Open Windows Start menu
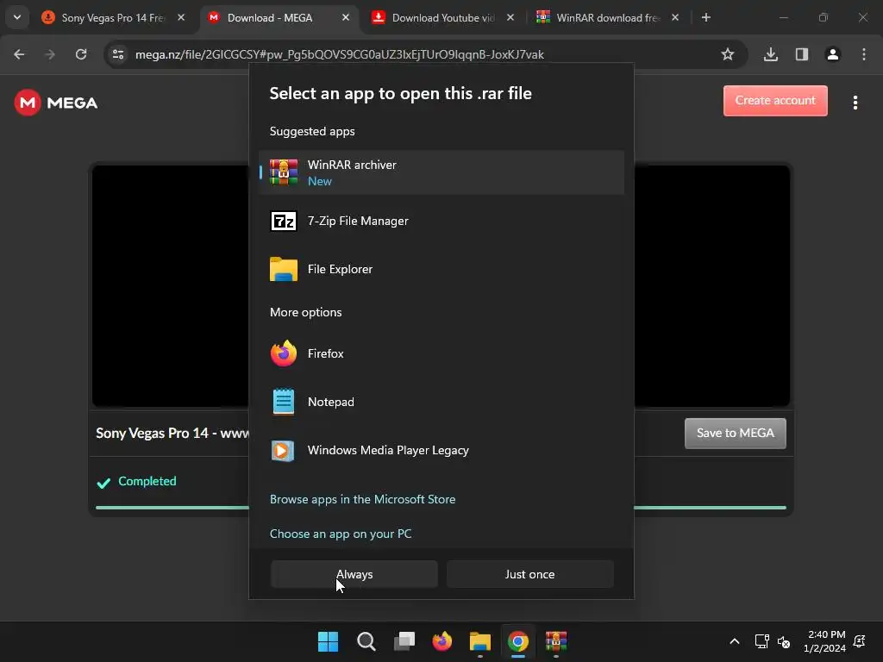This screenshot has height=662, width=883. pyautogui.click(x=329, y=641)
